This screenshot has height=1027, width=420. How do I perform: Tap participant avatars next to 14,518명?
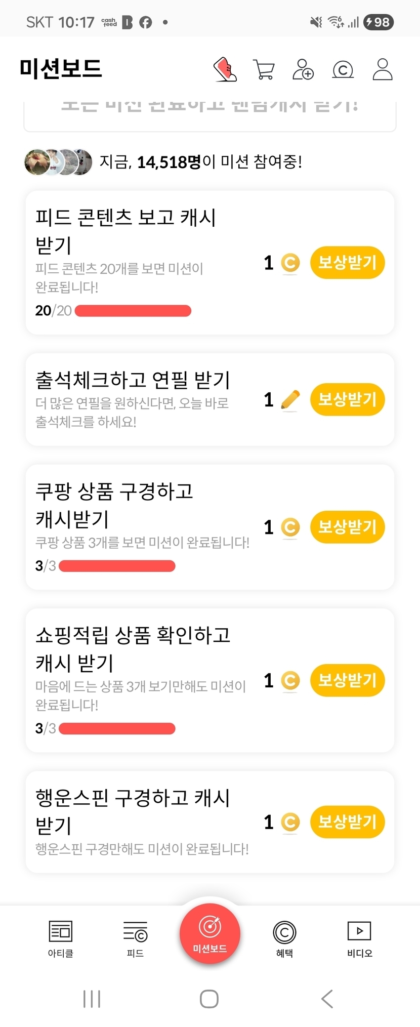click(58, 162)
